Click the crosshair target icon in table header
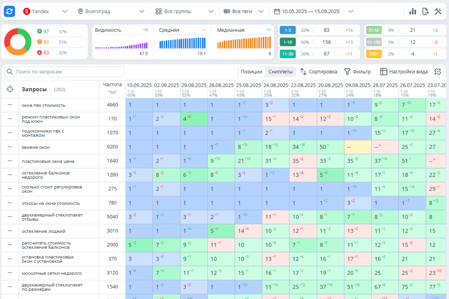This screenshot has width=449, height=299. click(x=10, y=89)
